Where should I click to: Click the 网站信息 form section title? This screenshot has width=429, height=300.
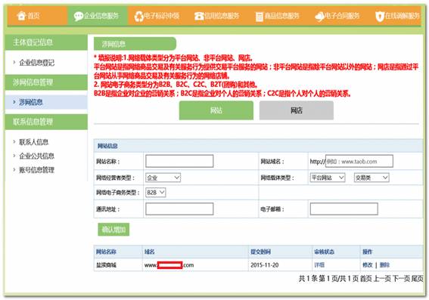pos(107,146)
